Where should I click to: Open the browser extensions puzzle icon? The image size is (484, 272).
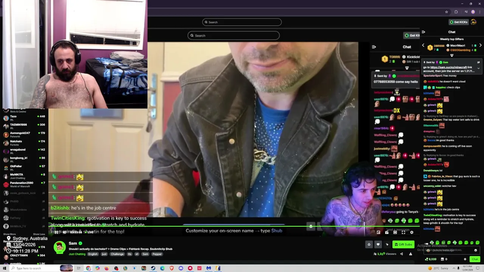click(456, 12)
